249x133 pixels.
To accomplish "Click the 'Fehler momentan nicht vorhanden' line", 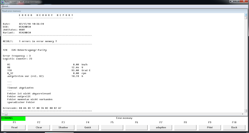I will point(30,99).
